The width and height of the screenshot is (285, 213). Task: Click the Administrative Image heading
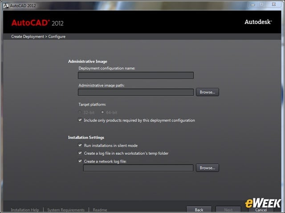(x=88, y=61)
